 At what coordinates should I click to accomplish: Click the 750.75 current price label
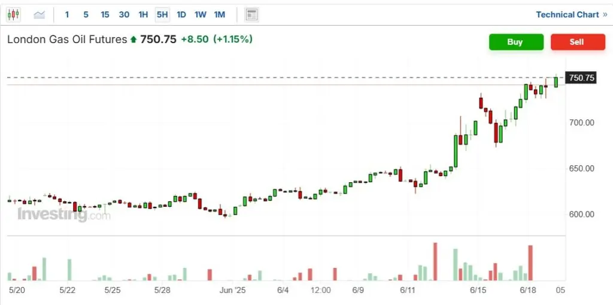[x=582, y=78]
